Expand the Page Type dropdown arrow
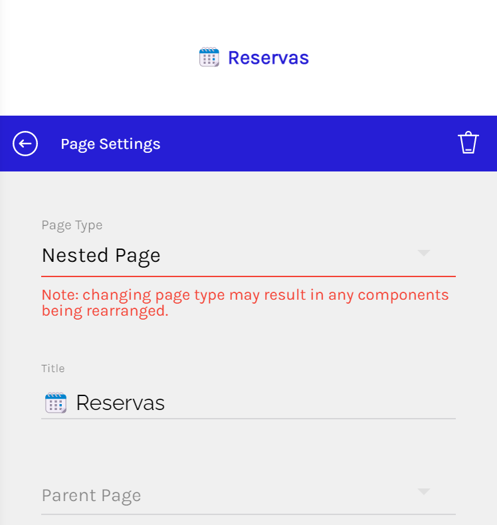This screenshot has width=497, height=525. coord(423,253)
